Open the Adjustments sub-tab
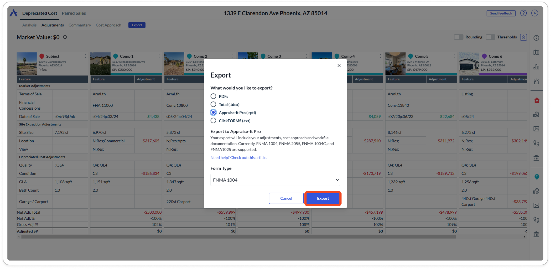The image size is (551, 269). [x=53, y=25]
